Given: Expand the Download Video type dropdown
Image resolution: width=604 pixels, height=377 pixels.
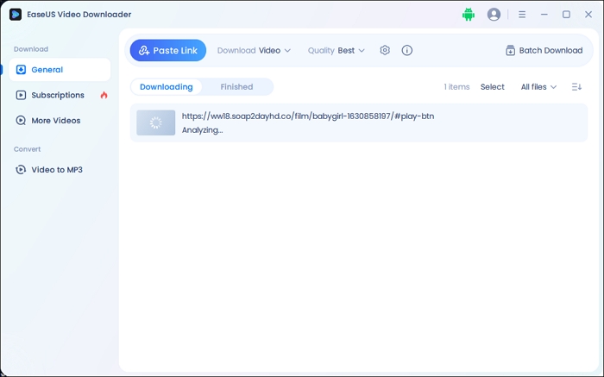Looking at the screenshot, I should click(x=254, y=50).
